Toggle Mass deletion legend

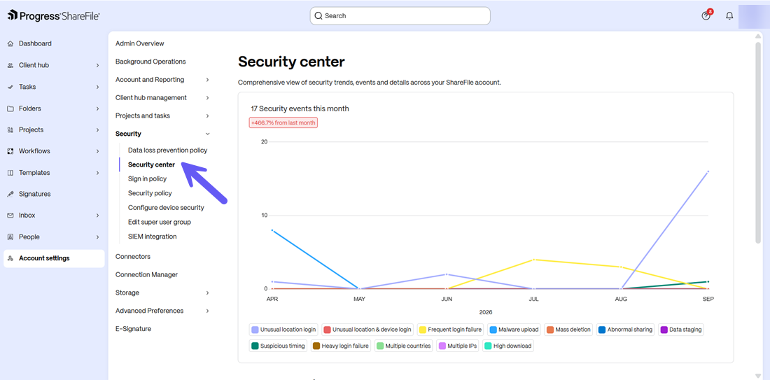[x=569, y=330]
